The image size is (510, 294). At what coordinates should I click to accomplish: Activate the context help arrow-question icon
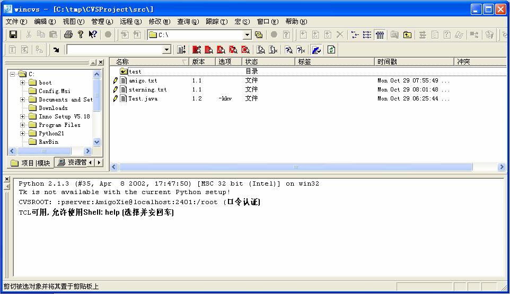pos(93,35)
